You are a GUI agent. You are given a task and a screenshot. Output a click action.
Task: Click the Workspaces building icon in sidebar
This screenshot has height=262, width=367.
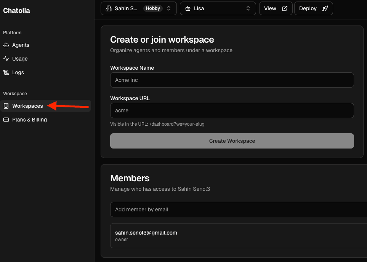click(6, 106)
